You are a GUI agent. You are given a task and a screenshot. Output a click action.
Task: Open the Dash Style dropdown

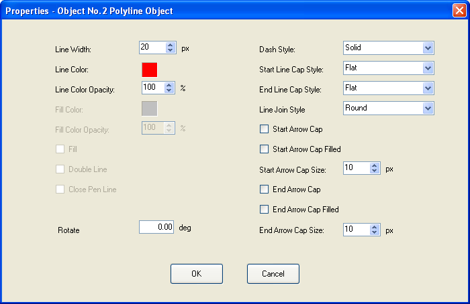(428, 48)
